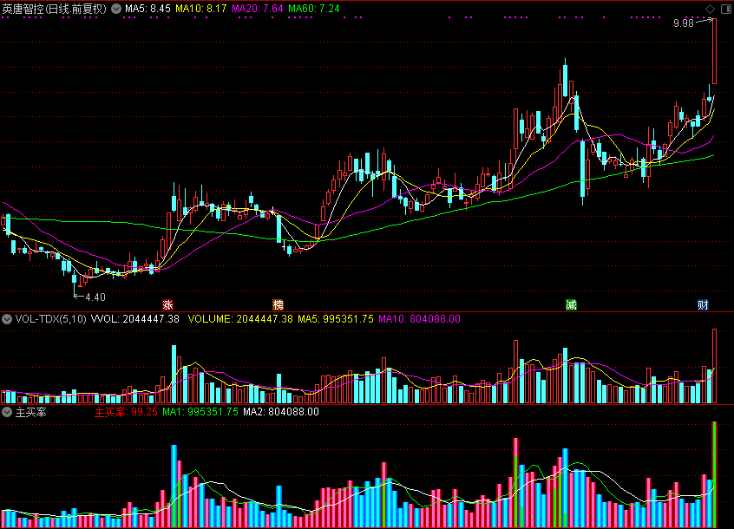The width and height of the screenshot is (734, 529).
Task: Select the latest tallest red volume bar
Action: [714, 366]
